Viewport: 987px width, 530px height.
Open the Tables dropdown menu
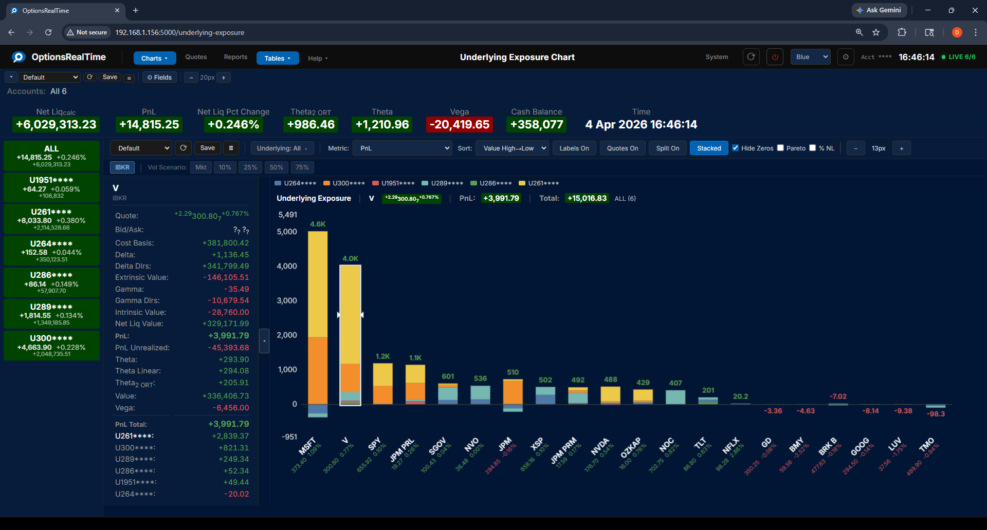pos(278,58)
